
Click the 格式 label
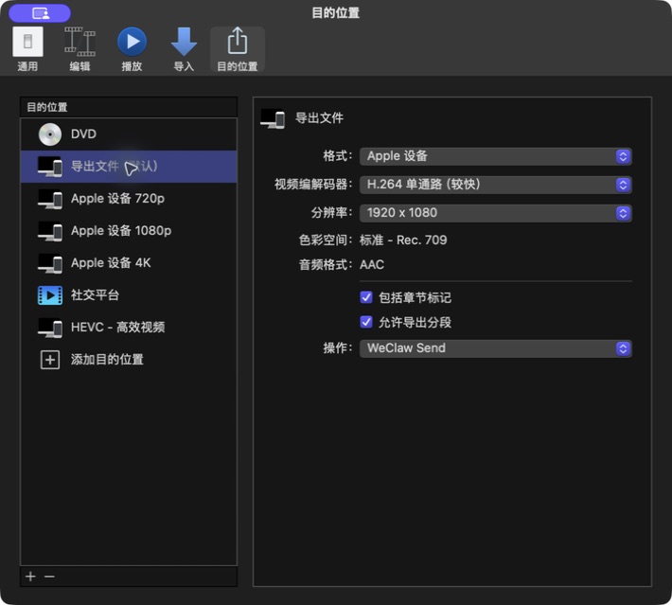point(338,156)
